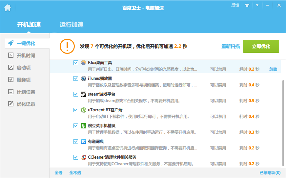Image resolution: width=286 pixels, height=178 pixels.
Task: Uncheck the steam游戏平台 checkbox
Action: 76,94
